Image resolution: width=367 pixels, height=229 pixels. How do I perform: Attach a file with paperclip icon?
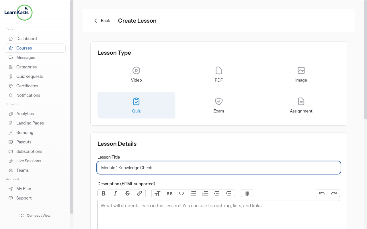(x=247, y=194)
